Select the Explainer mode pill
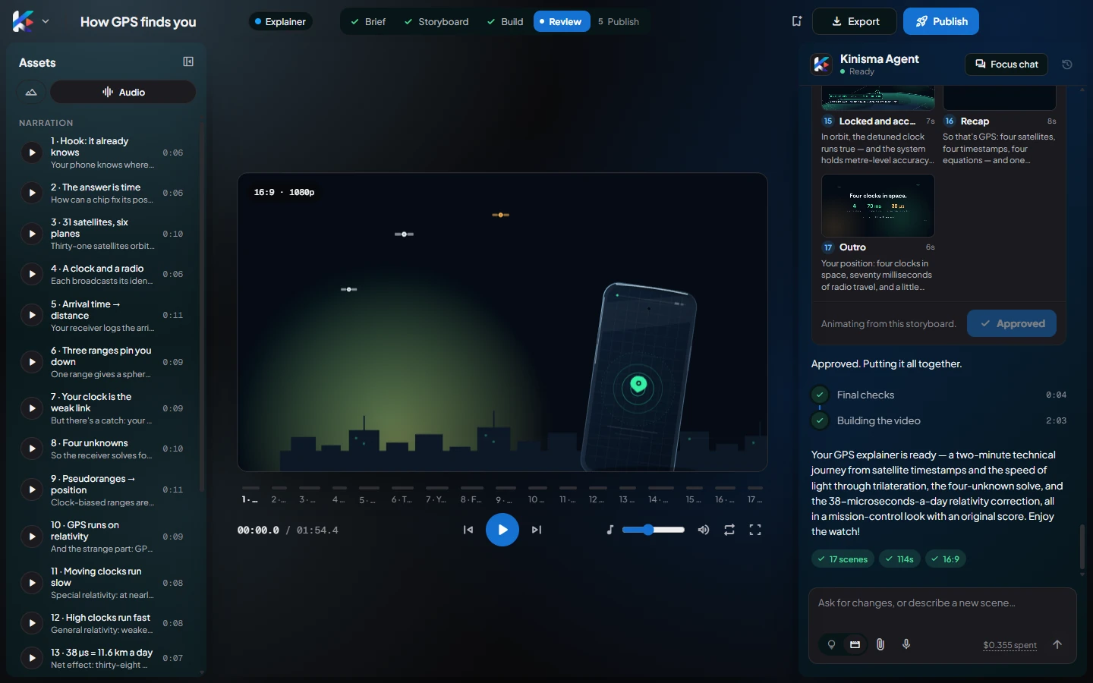The height and width of the screenshot is (683, 1093). click(x=280, y=21)
